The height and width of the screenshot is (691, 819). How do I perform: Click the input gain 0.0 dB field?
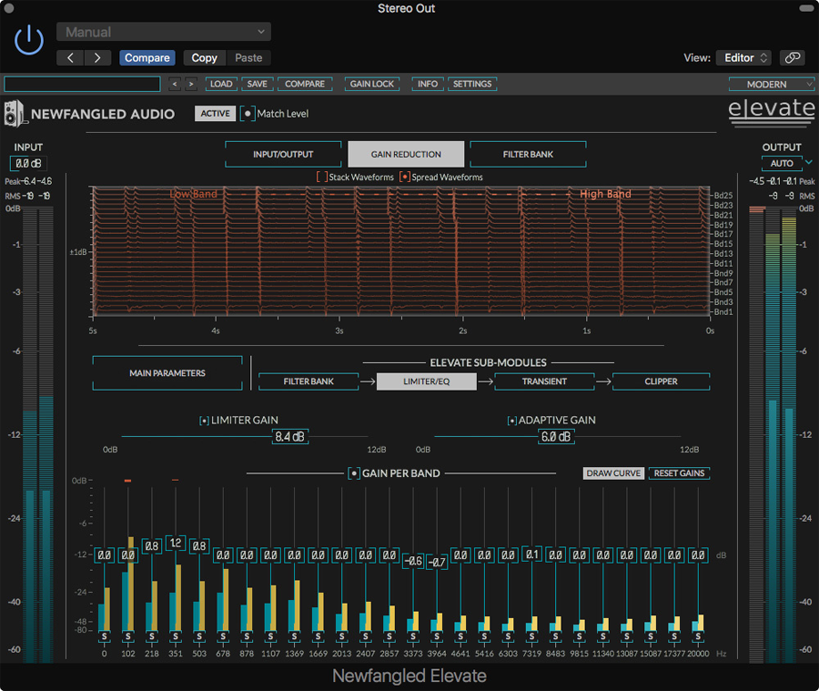(28, 164)
